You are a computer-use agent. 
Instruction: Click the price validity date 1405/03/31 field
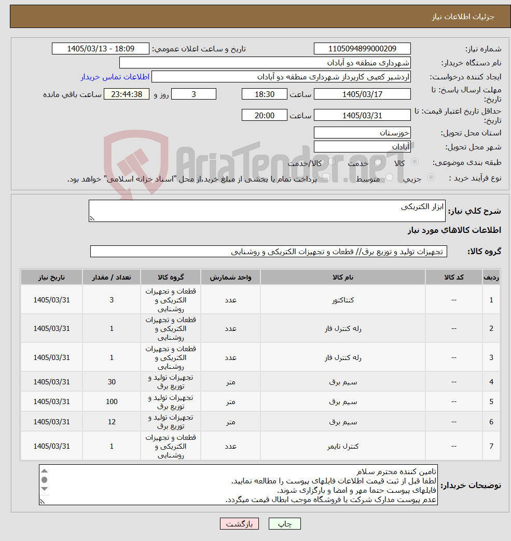(362, 115)
